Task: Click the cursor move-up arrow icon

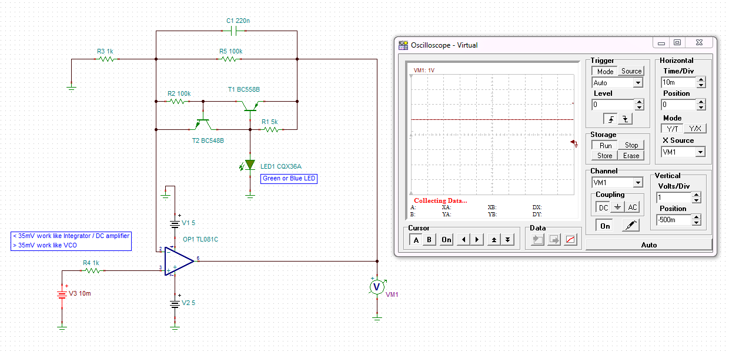Action: [494, 240]
